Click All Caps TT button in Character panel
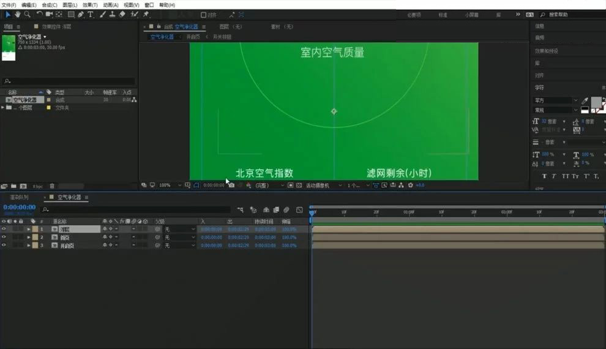This screenshot has height=349, width=606. click(x=566, y=176)
